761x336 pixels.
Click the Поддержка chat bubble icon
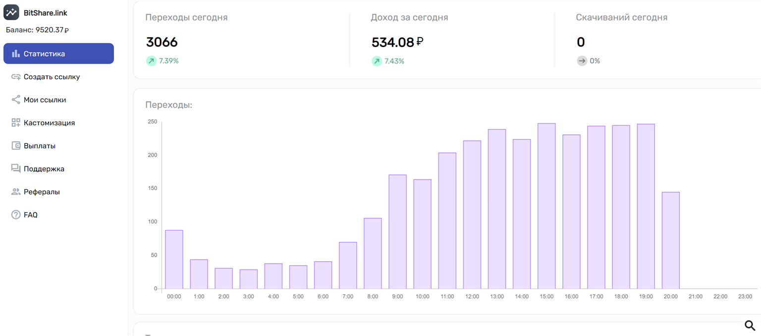16,168
